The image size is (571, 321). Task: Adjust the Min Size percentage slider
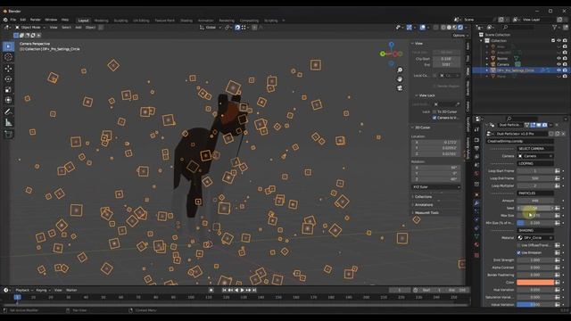point(535,223)
